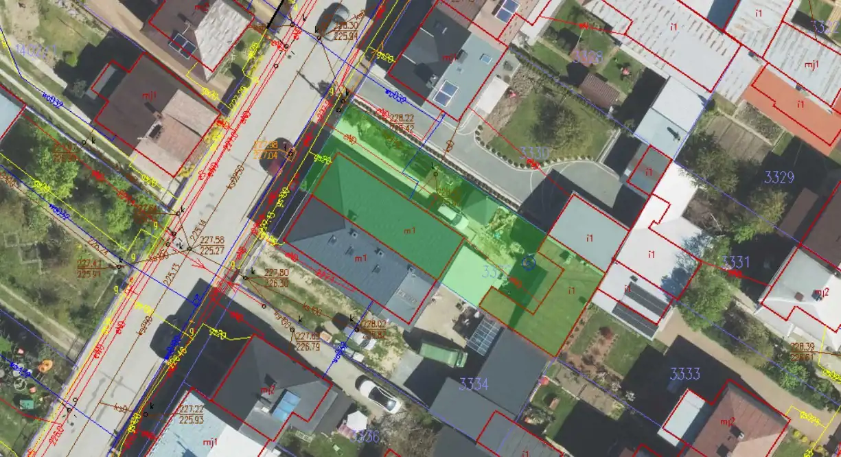The width and height of the screenshot is (841, 457).
Task: Click the green truck in the yard
Action: [x=442, y=355]
